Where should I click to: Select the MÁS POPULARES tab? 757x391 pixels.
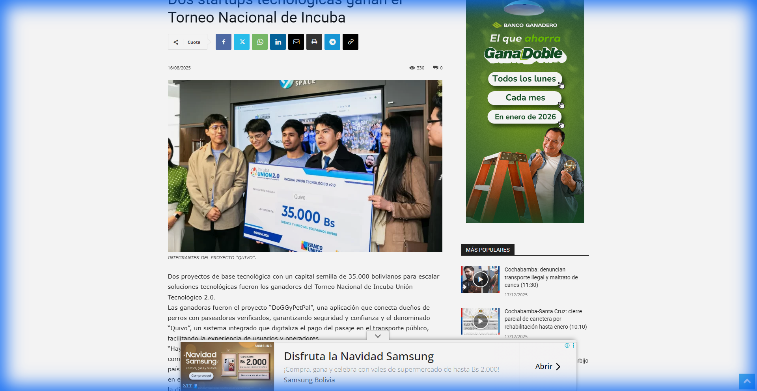coord(488,250)
